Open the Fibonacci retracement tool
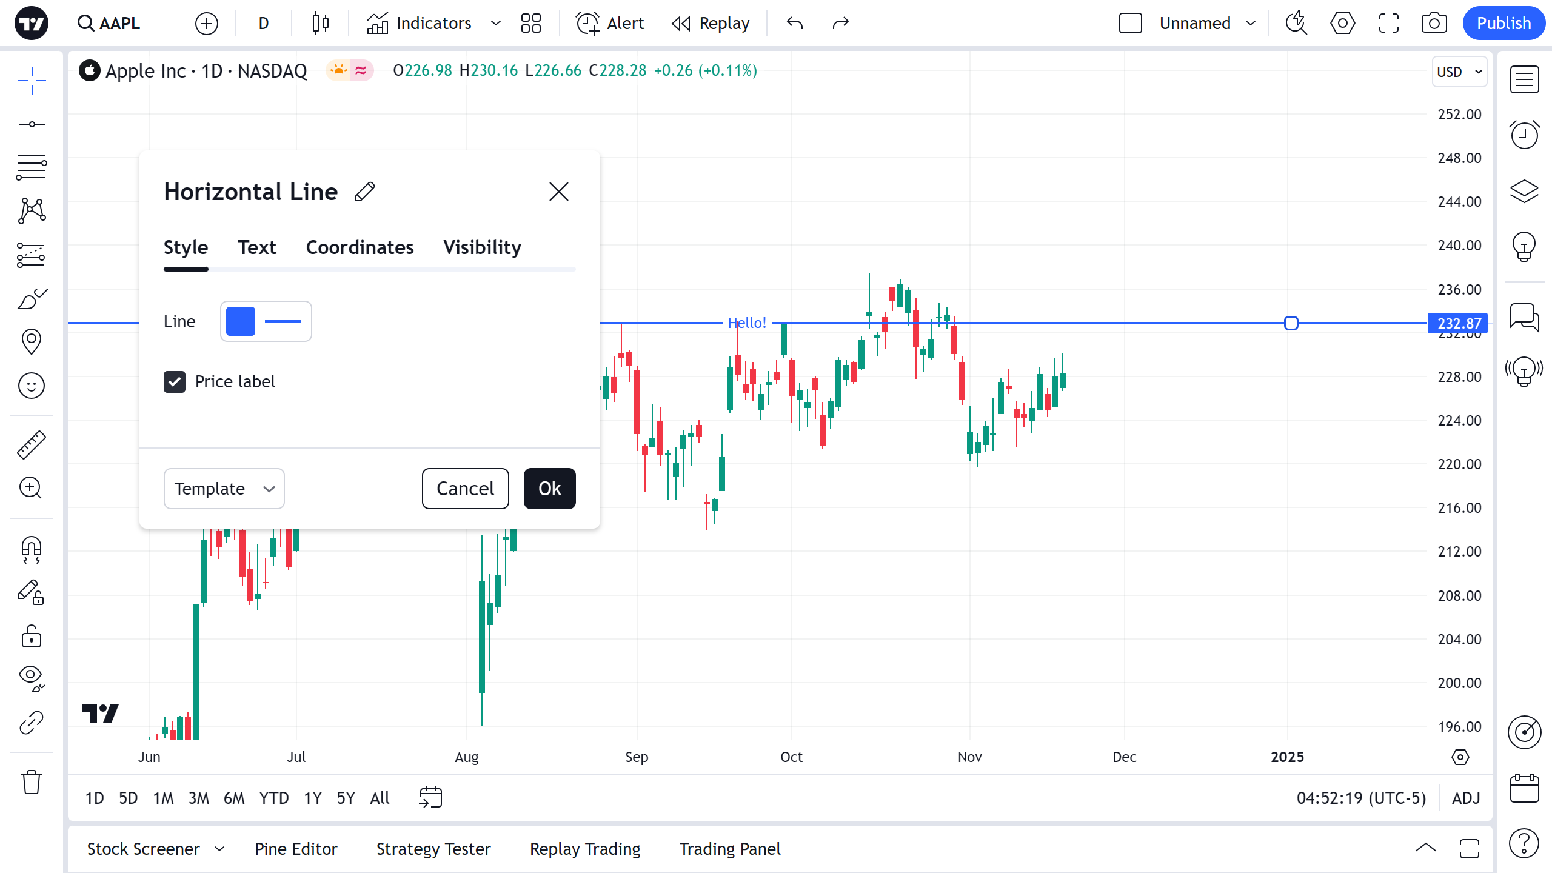 pyautogui.click(x=31, y=167)
